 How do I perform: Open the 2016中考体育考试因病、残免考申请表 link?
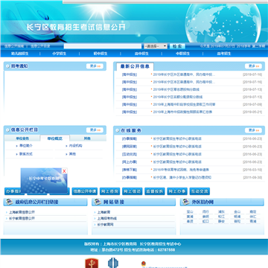click(x=181, y=170)
